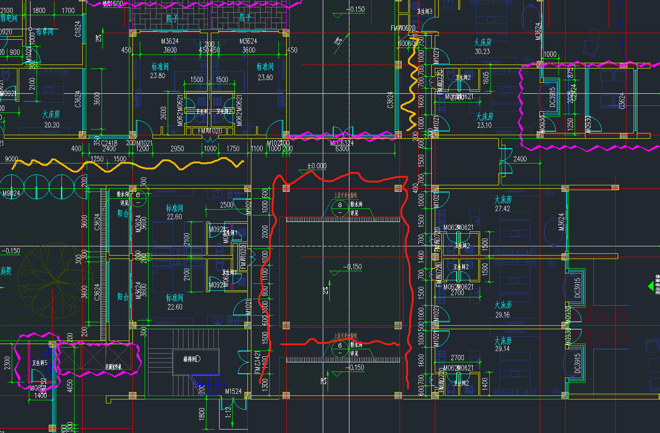Select the M1524 door tag
The height and width of the screenshot is (433, 660).
point(233,391)
